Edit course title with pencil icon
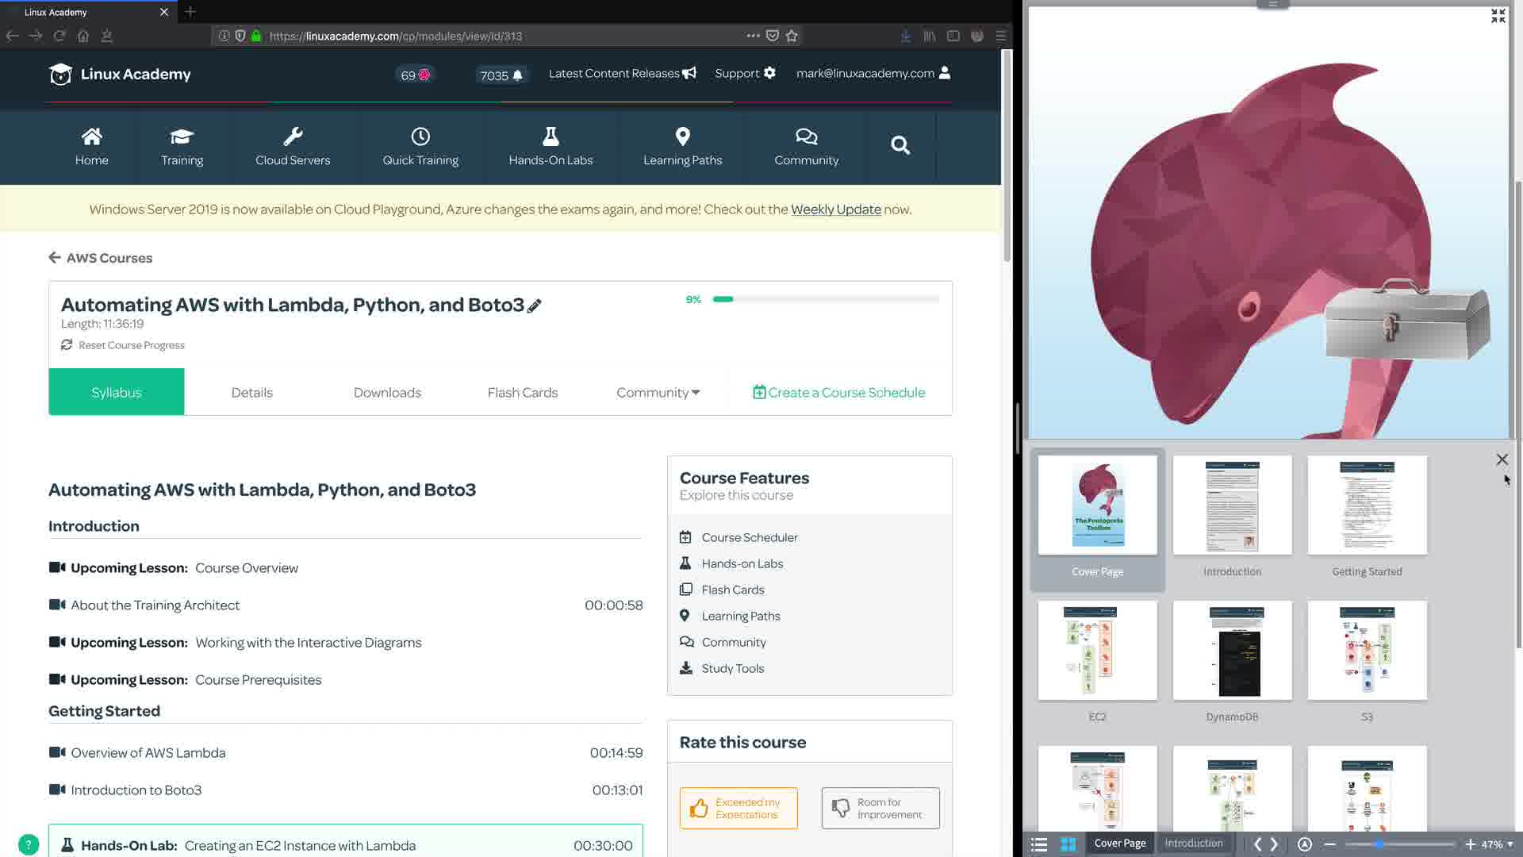The height and width of the screenshot is (857, 1523). click(535, 306)
